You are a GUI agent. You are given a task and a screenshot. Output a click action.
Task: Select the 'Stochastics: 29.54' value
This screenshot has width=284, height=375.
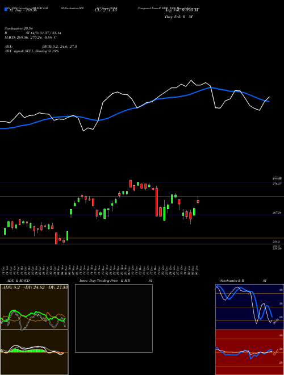(x=18, y=28)
